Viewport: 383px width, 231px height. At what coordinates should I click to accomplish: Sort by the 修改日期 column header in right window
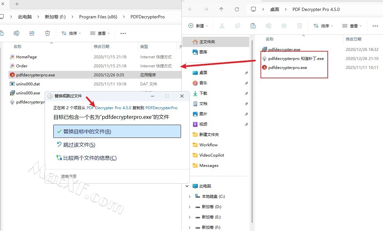tap(354, 39)
